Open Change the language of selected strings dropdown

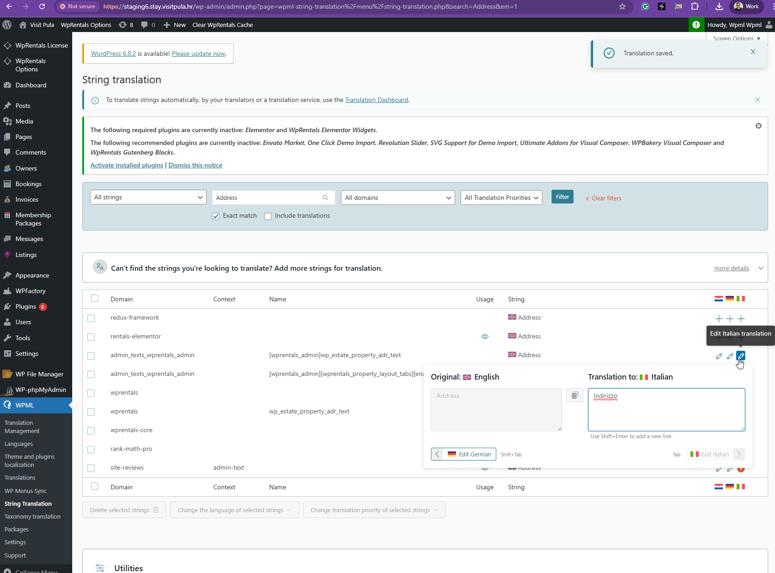click(234, 510)
